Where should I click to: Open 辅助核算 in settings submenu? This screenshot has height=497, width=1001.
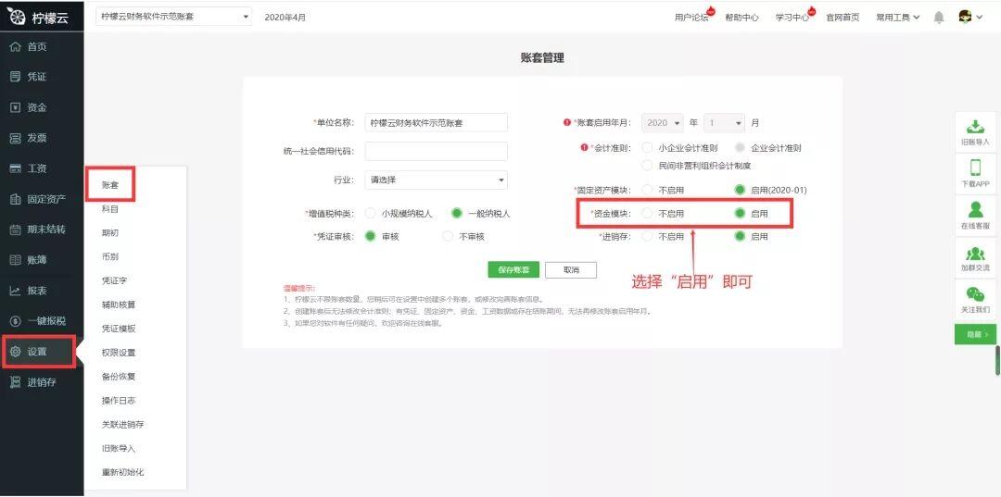click(118, 304)
